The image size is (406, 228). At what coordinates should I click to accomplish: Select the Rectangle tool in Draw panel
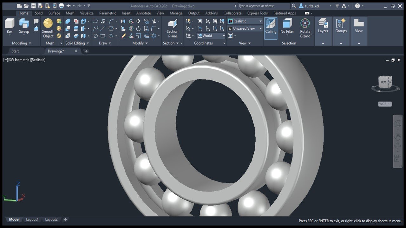tap(103, 36)
